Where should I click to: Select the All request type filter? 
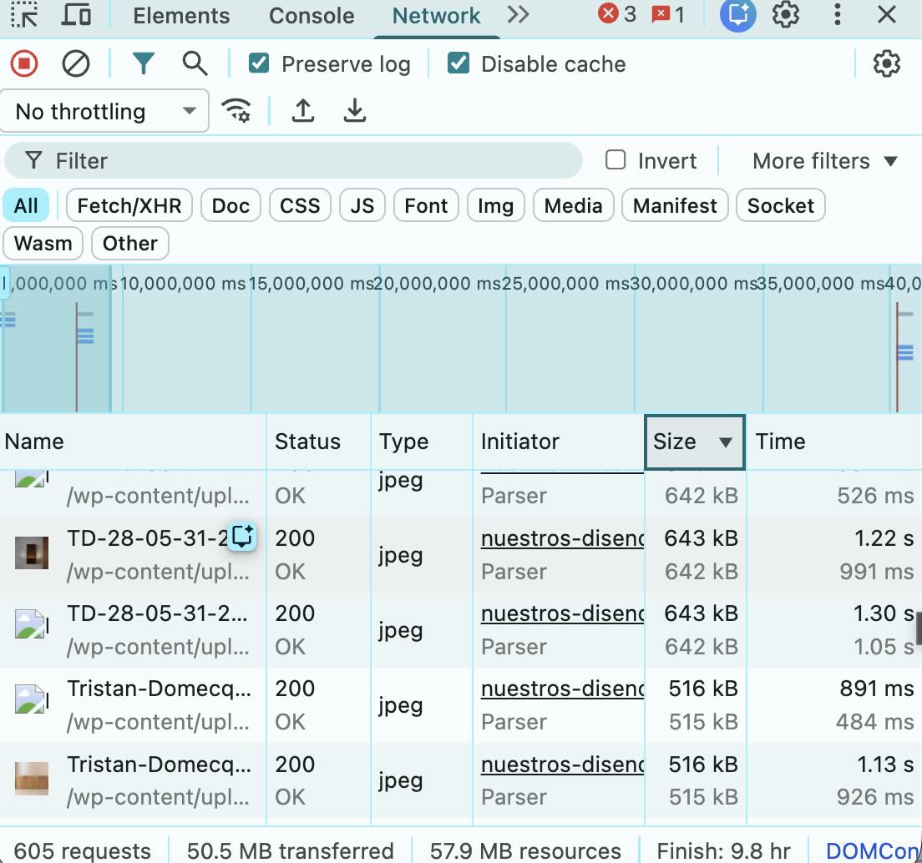click(x=26, y=205)
